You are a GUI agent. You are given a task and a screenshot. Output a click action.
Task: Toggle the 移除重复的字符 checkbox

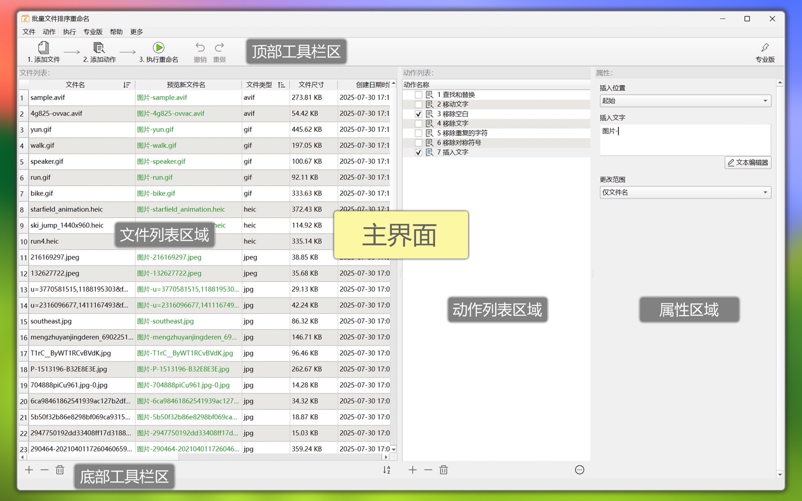pos(419,133)
